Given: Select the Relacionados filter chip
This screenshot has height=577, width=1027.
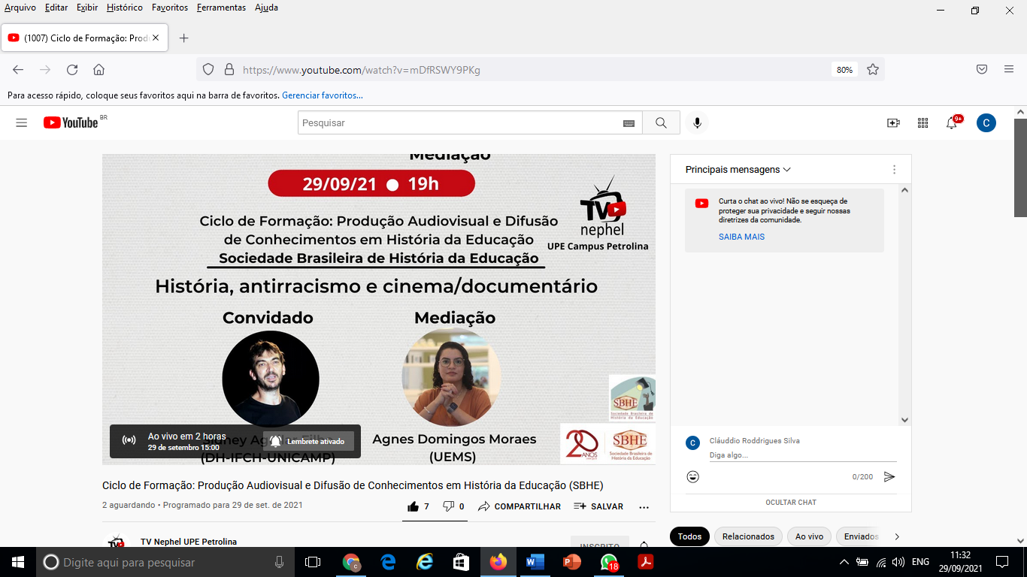Looking at the screenshot, I should (748, 536).
